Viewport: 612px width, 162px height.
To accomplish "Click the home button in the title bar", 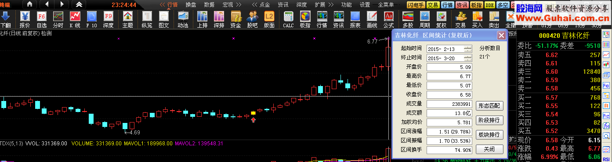I will [30, 4].
